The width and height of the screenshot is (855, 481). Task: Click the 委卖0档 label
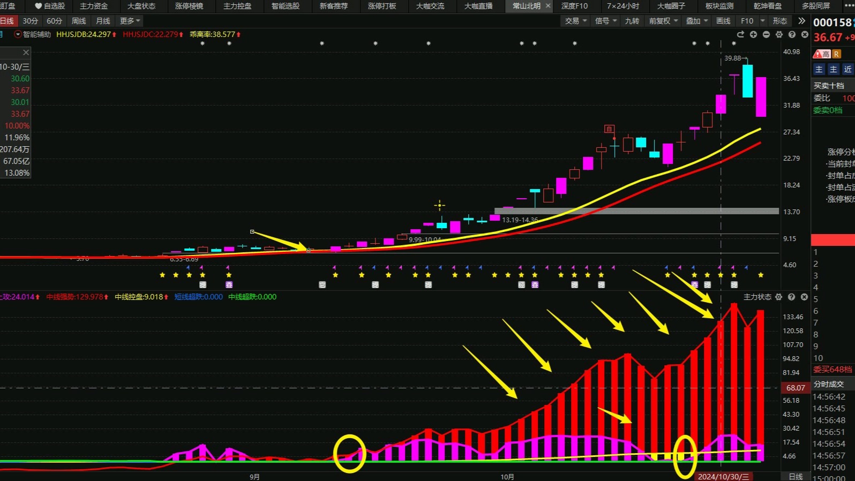coord(828,110)
